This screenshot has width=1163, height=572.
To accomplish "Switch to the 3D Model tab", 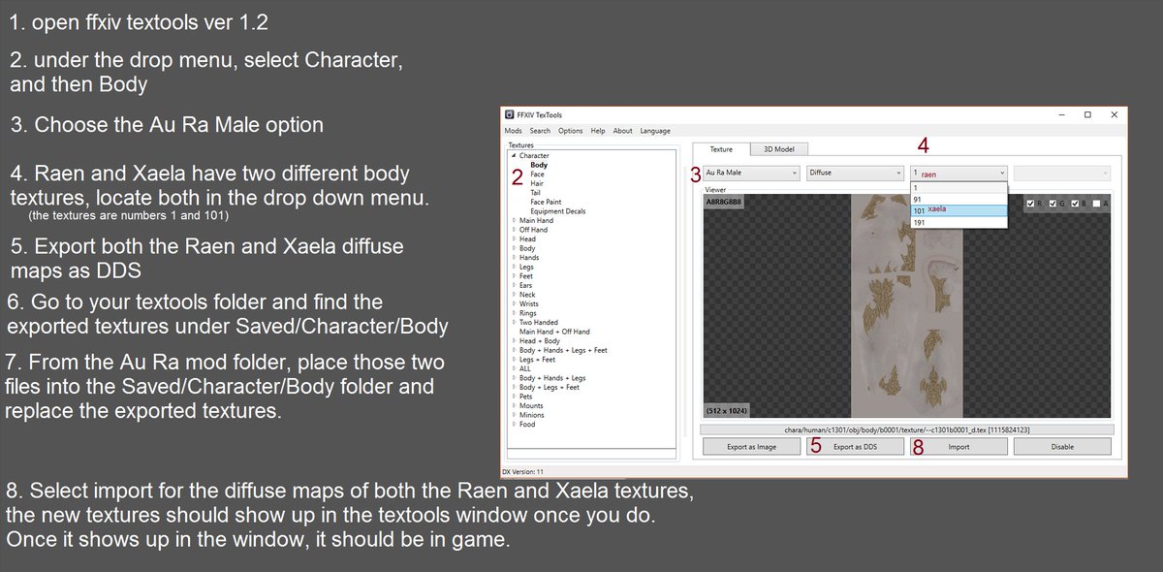I will (x=779, y=149).
